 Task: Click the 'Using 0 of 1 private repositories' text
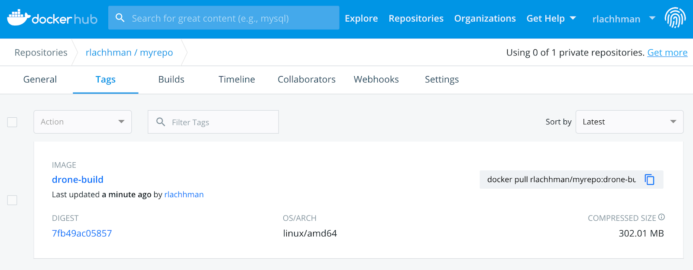coord(575,52)
